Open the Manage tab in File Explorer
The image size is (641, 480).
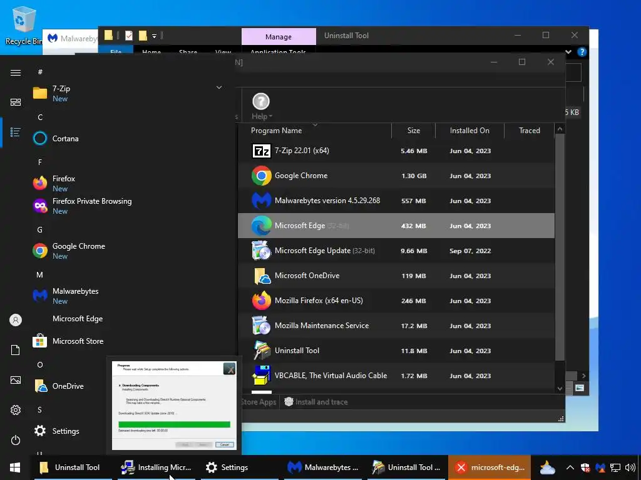click(x=279, y=37)
